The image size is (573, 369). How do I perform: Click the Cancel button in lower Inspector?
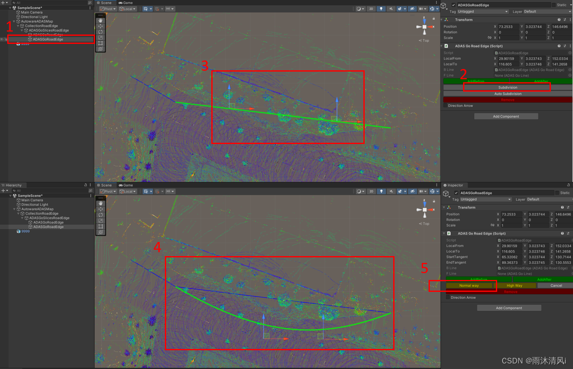click(x=556, y=285)
